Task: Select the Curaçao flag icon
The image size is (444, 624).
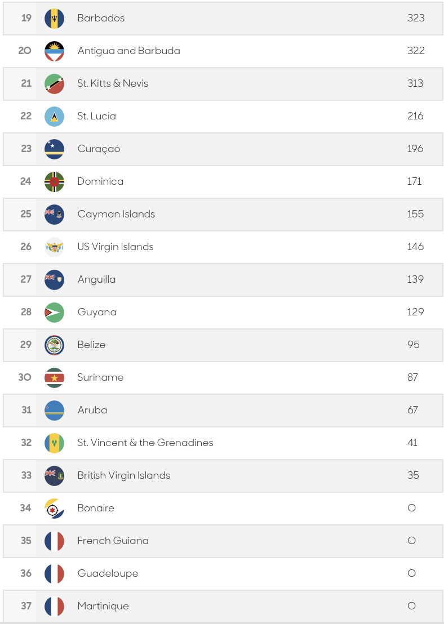Action: click(54, 149)
